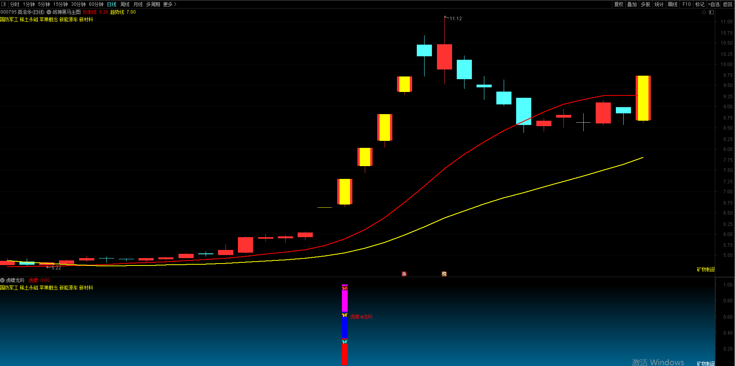
Task: Click the 攻击线: 9.26 indicator value
Action: click(95, 12)
